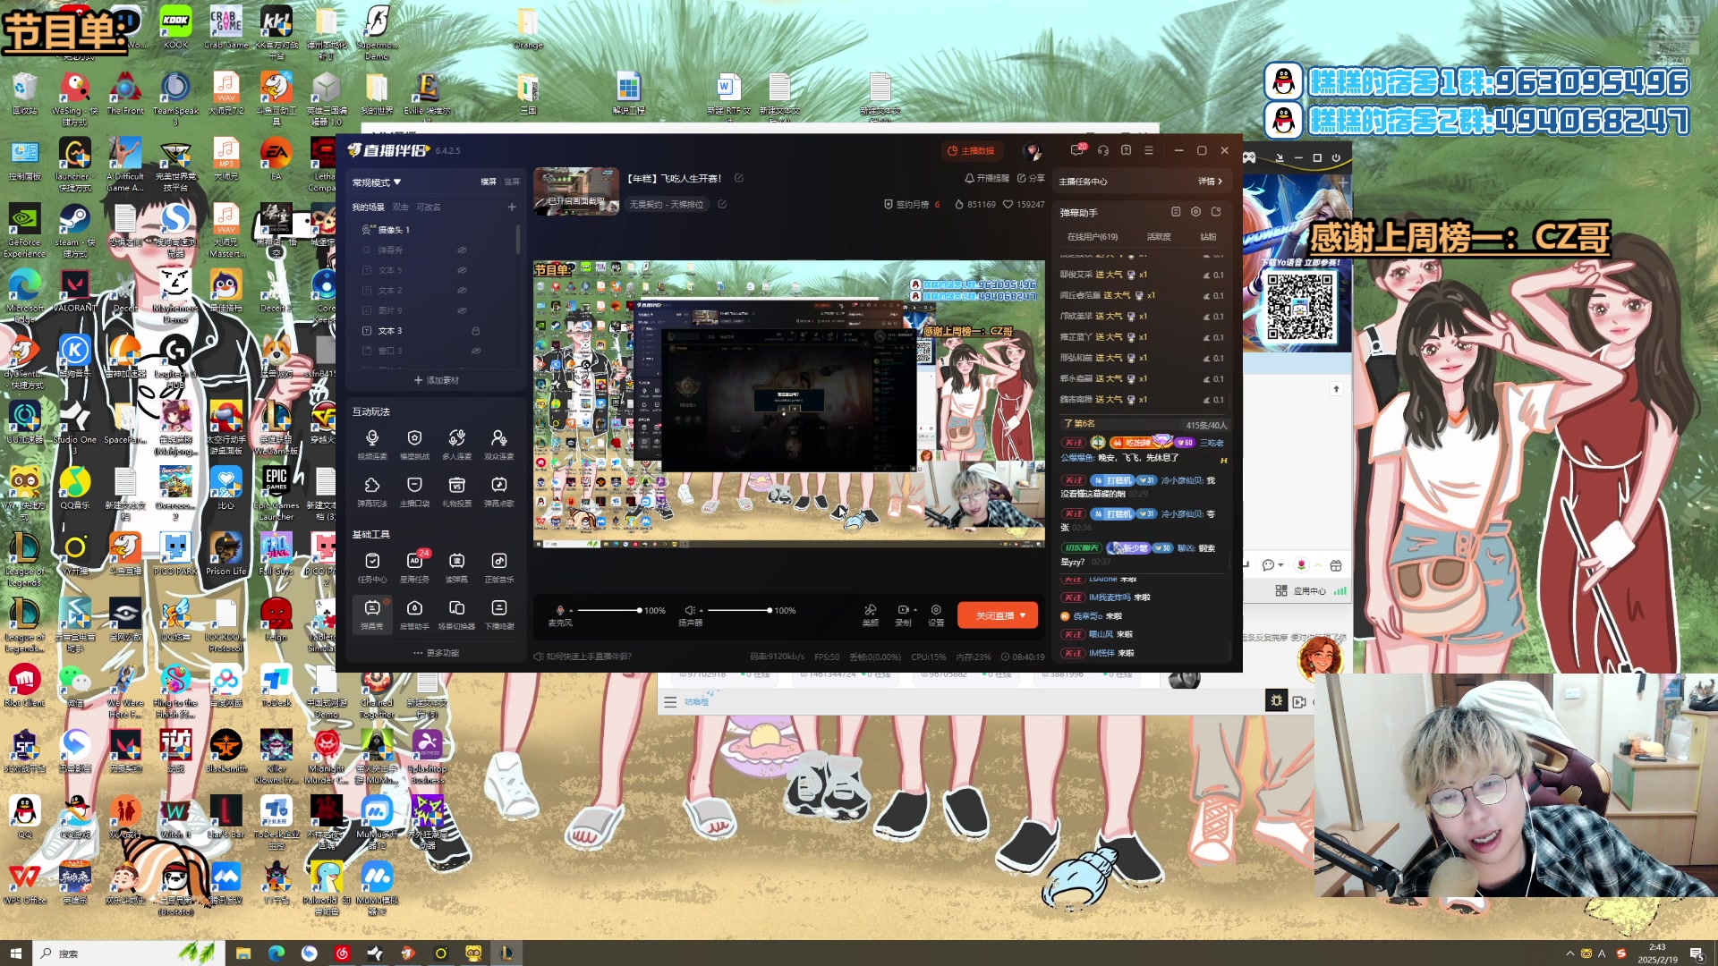Switch layout to 竖屏 portrait mode
The image size is (1718, 966).
pos(512,182)
